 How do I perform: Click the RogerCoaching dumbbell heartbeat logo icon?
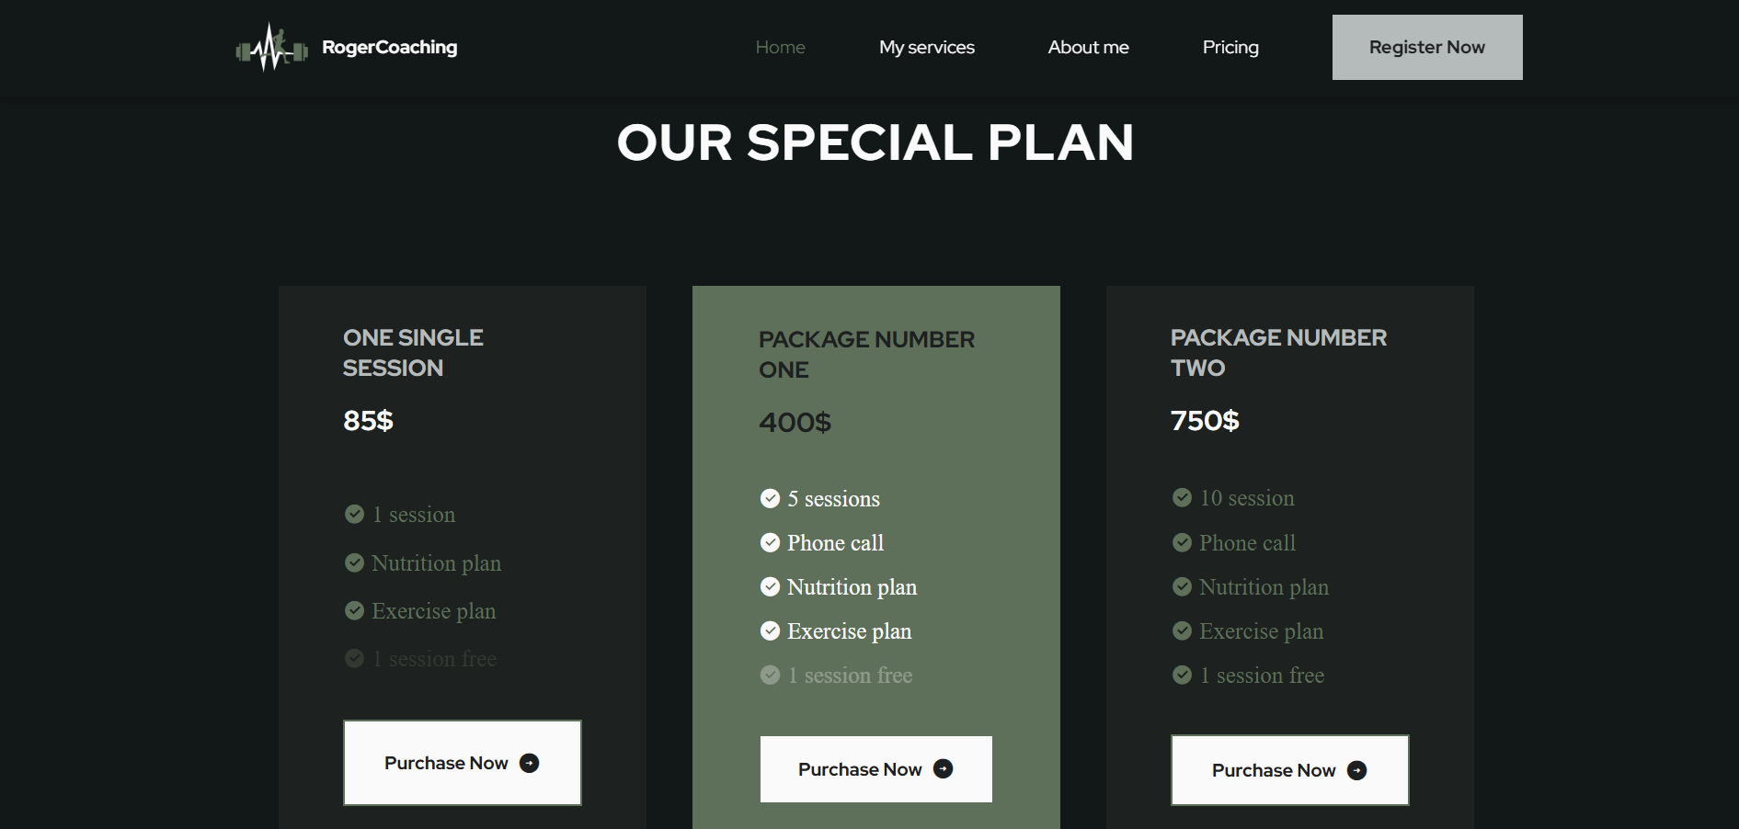271,48
